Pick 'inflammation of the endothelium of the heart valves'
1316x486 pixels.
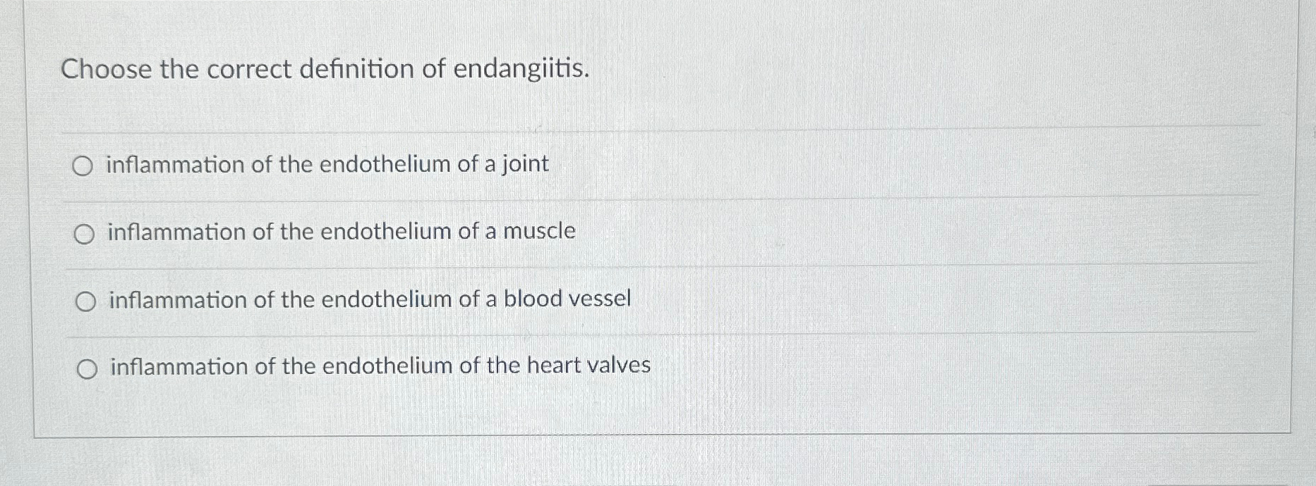click(87, 367)
